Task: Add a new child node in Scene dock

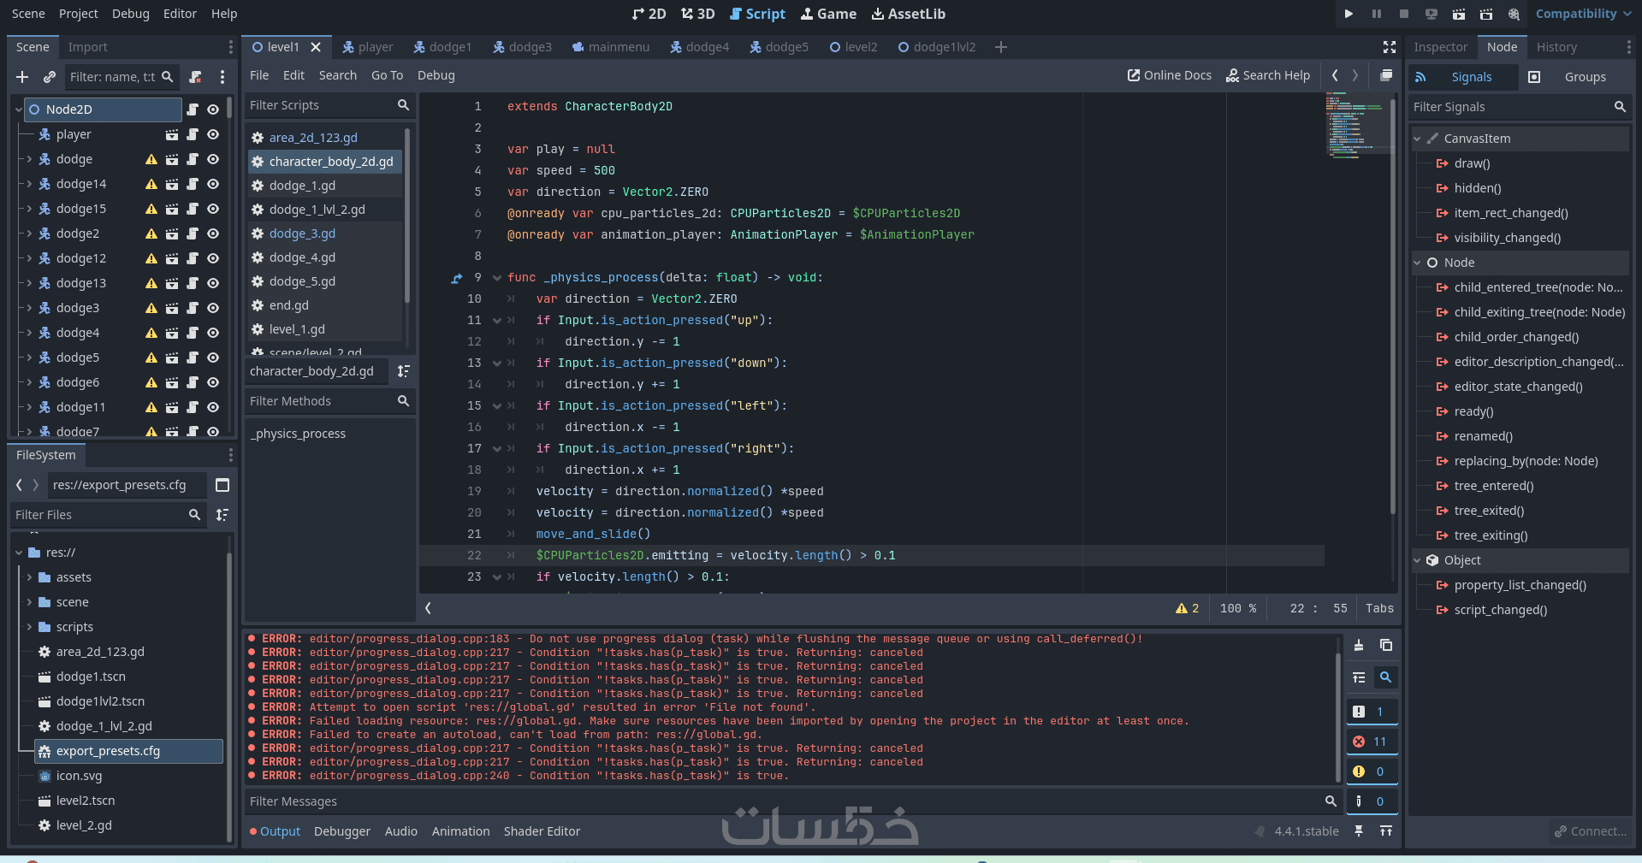Action: (x=22, y=77)
